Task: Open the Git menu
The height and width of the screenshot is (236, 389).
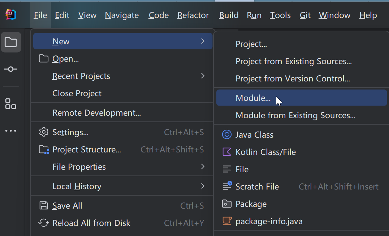Action: tap(305, 15)
